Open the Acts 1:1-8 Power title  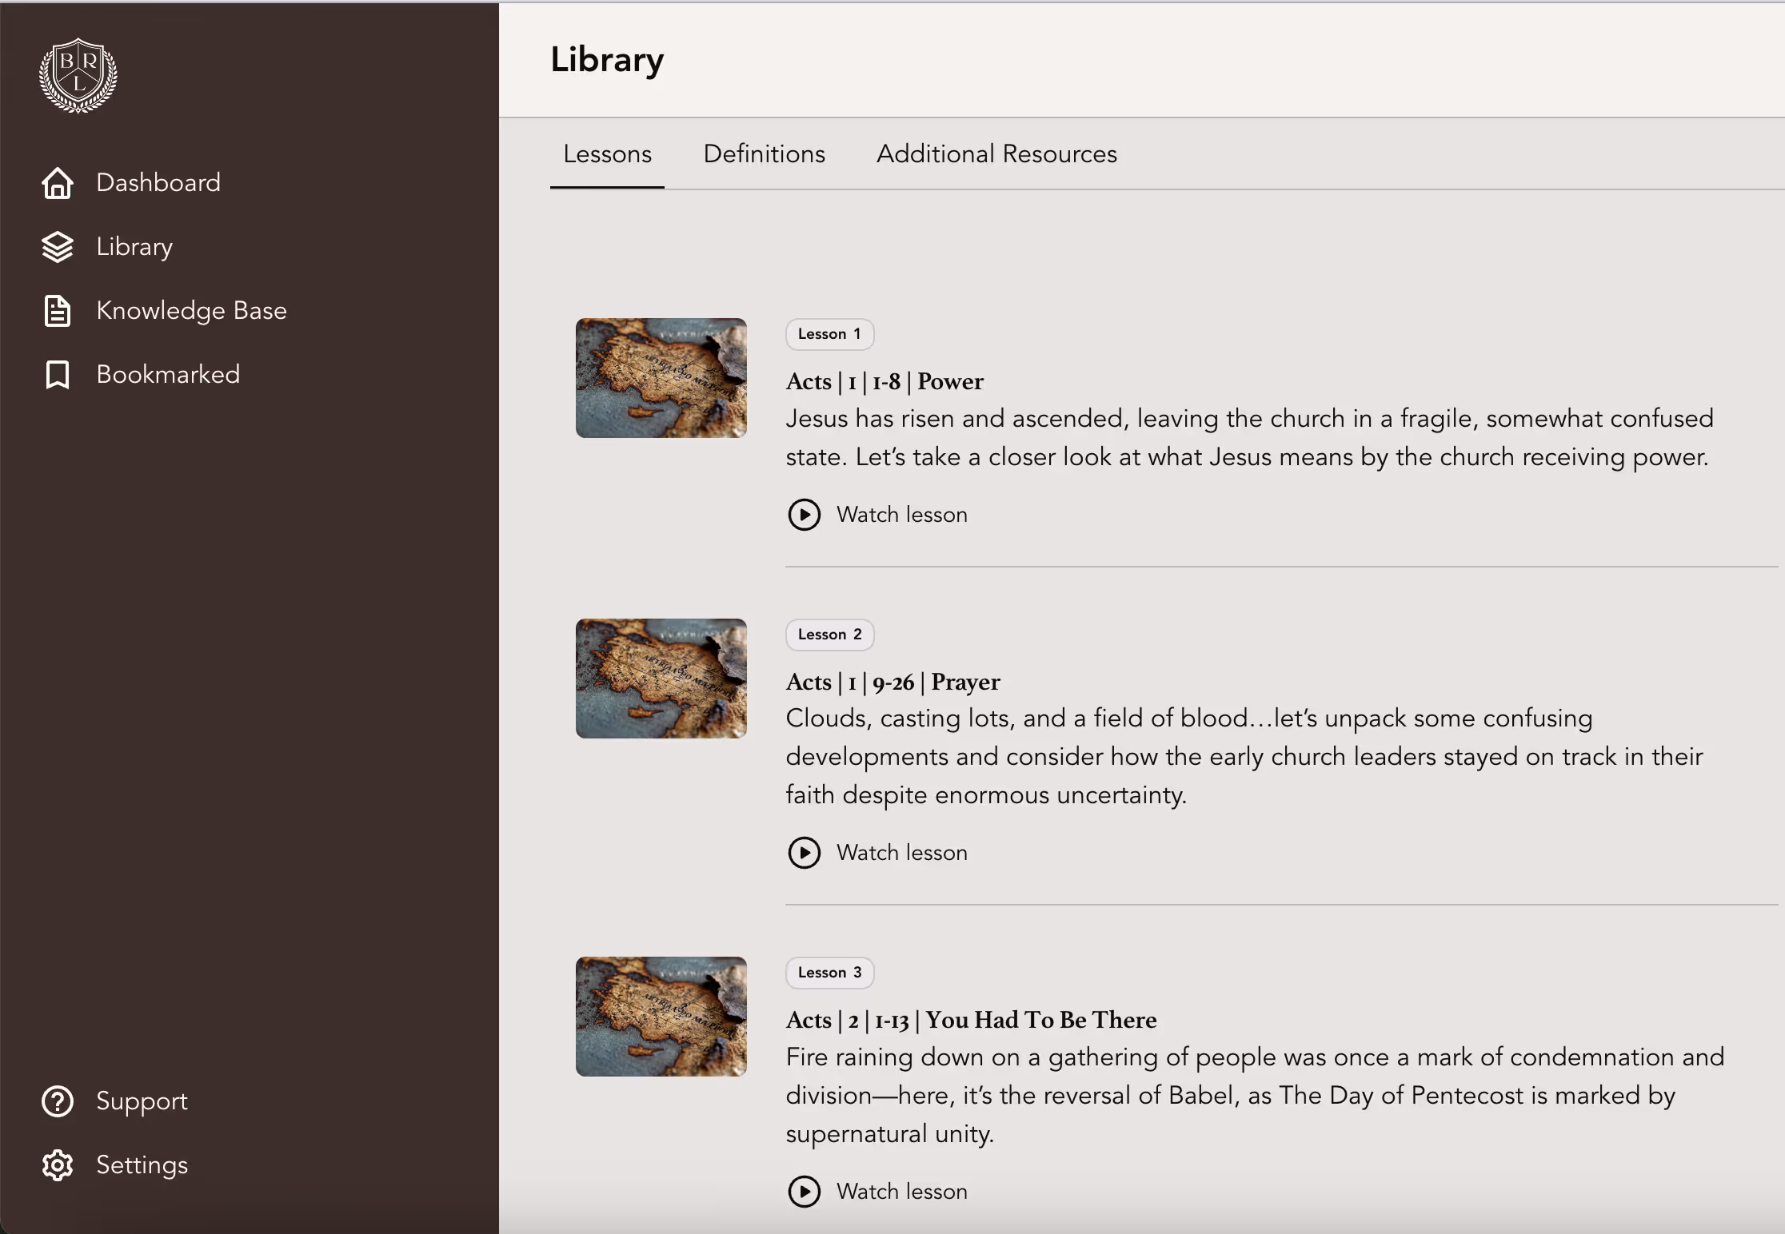coord(885,382)
